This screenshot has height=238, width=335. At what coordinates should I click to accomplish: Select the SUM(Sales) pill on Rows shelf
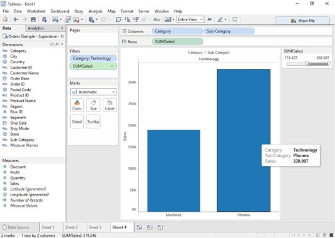tap(177, 42)
